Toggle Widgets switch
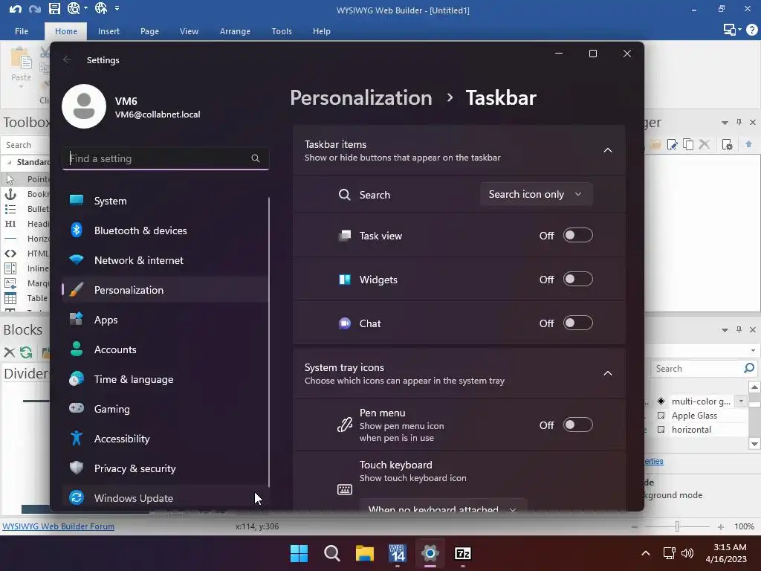The height and width of the screenshot is (571, 761). click(577, 280)
